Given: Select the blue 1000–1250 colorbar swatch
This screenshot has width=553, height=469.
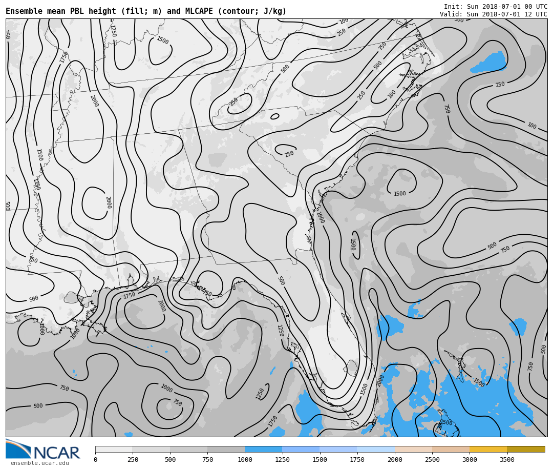Looking at the screenshot, I should pos(263,449).
